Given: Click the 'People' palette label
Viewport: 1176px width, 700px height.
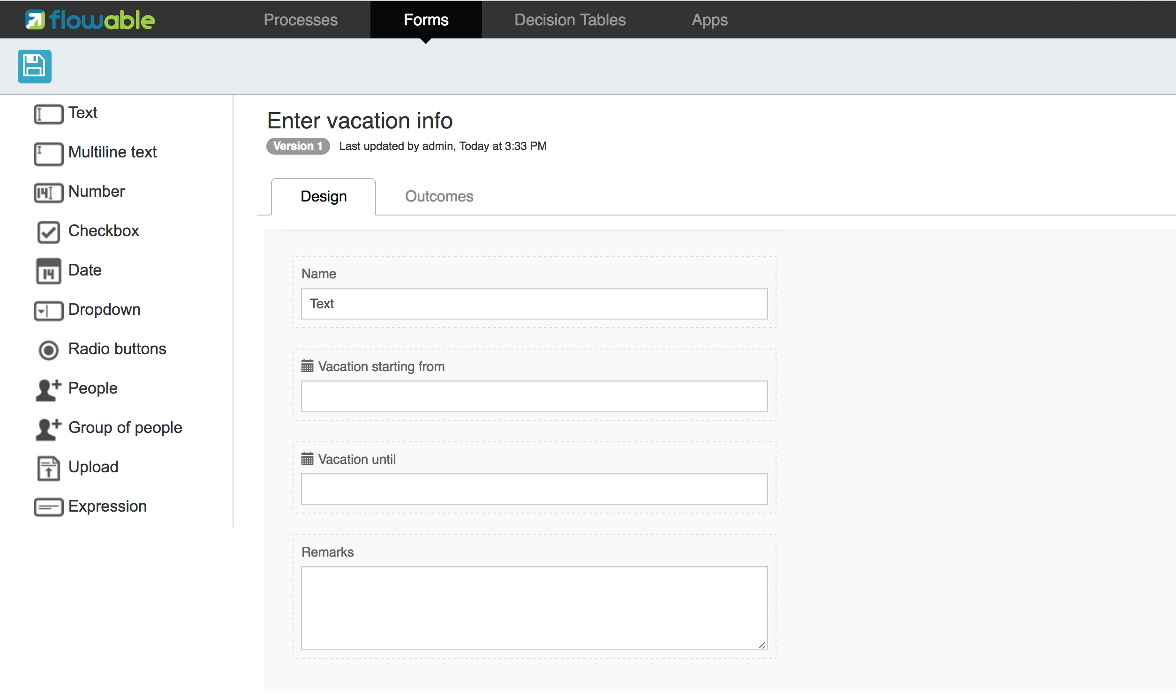Looking at the screenshot, I should click(x=93, y=388).
